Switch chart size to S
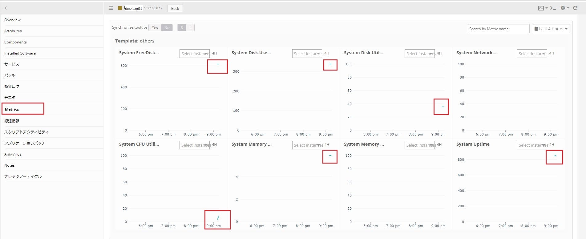The width and height of the screenshot is (586, 239). tap(182, 28)
